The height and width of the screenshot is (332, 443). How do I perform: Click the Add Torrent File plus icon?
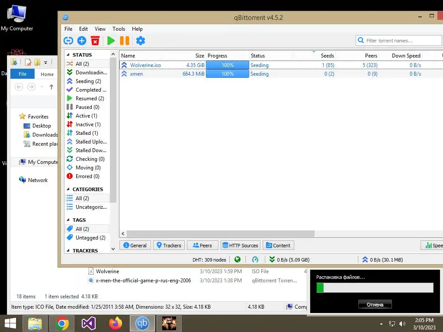[82, 41]
